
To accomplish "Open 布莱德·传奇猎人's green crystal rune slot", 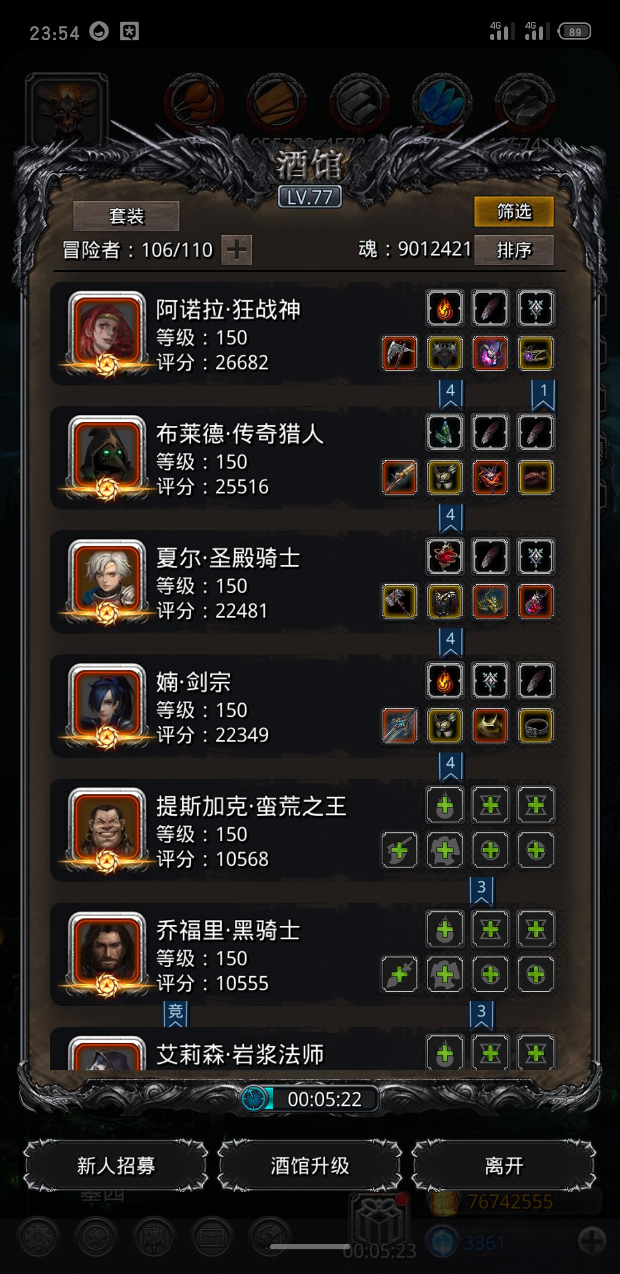I will point(445,432).
